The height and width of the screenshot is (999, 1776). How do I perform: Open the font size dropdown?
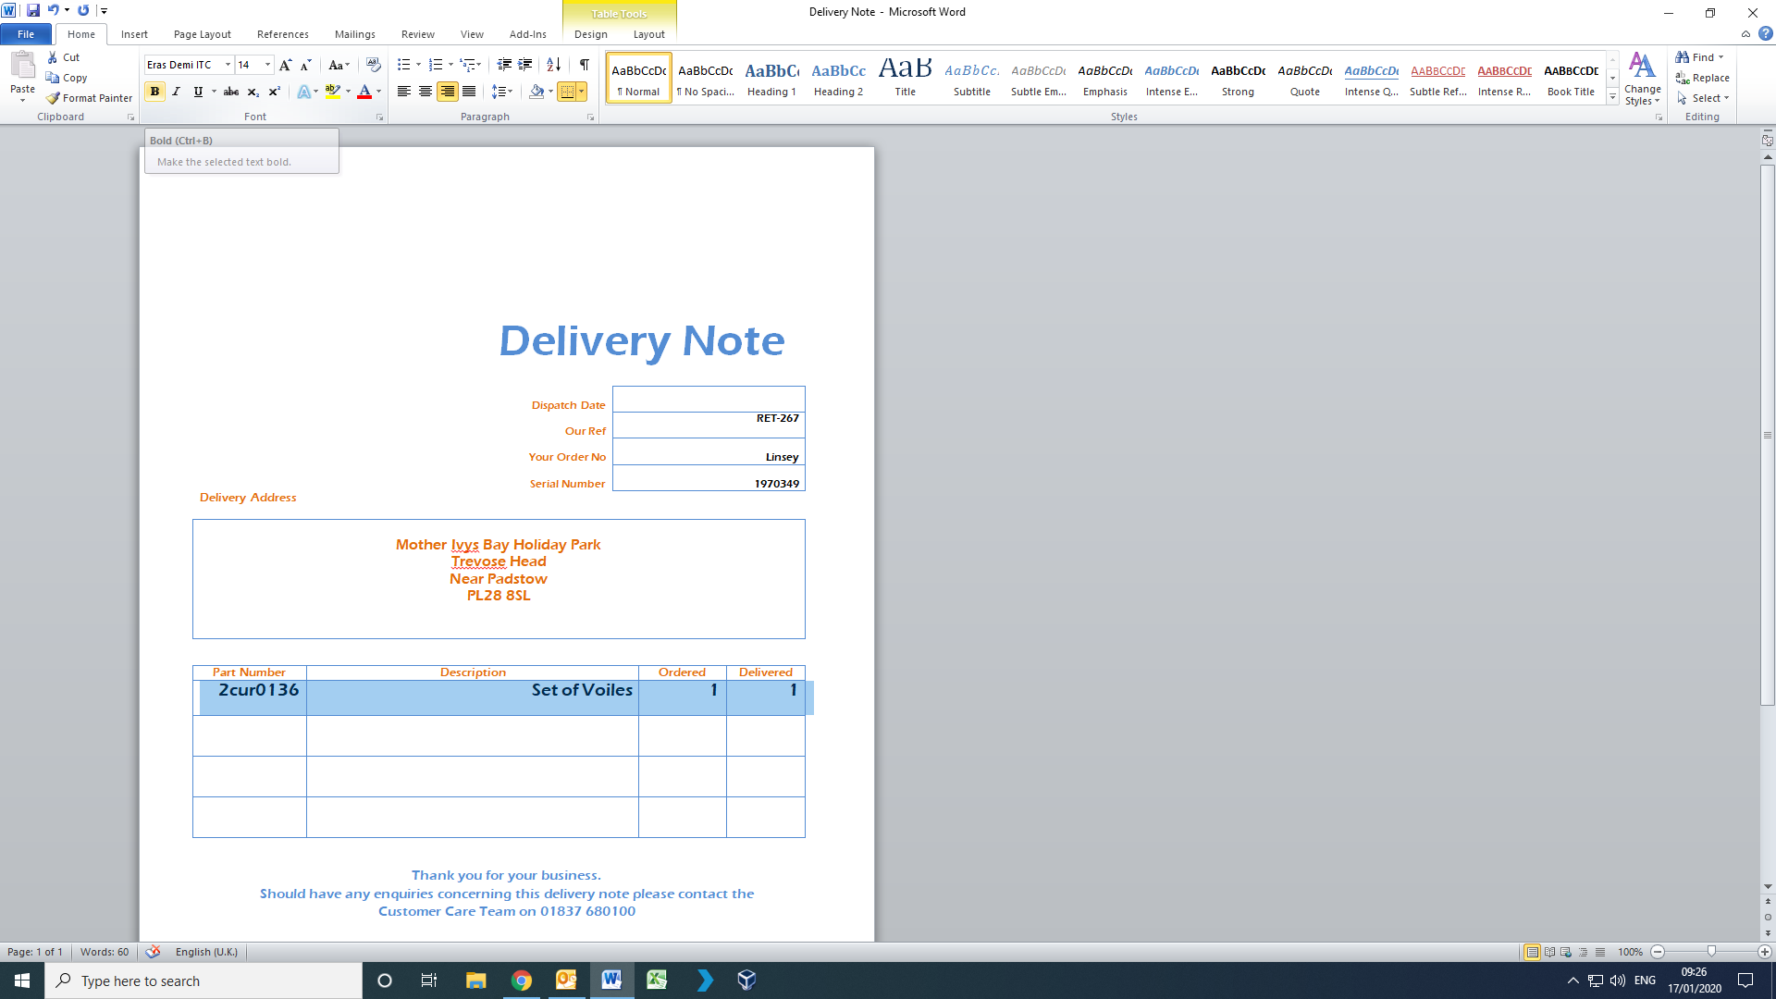coord(267,65)
